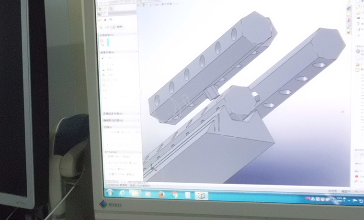Toggle the first checkbox under Options

click(105, 157)
